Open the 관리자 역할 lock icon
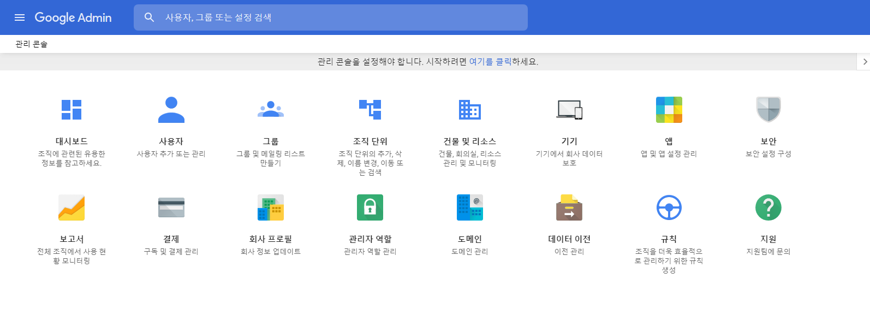 (x=370, y=207)
